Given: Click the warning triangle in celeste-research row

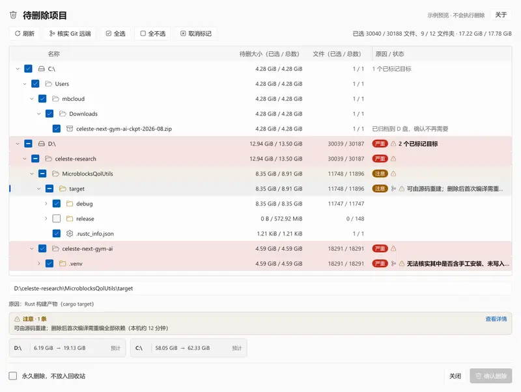Looking at the screenshot, I should pos(393,159).
